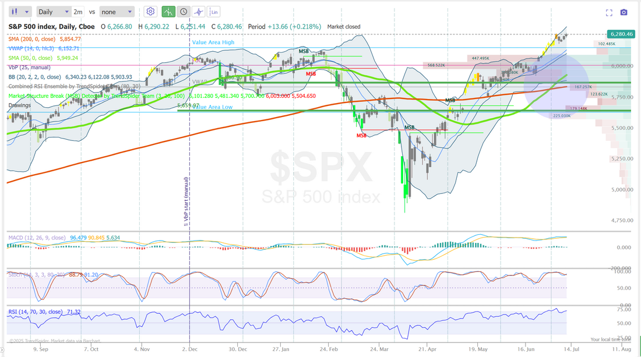
Task: Select Market Structure Break indicator label
Action: pyautogui.click(x=162, y=96)
